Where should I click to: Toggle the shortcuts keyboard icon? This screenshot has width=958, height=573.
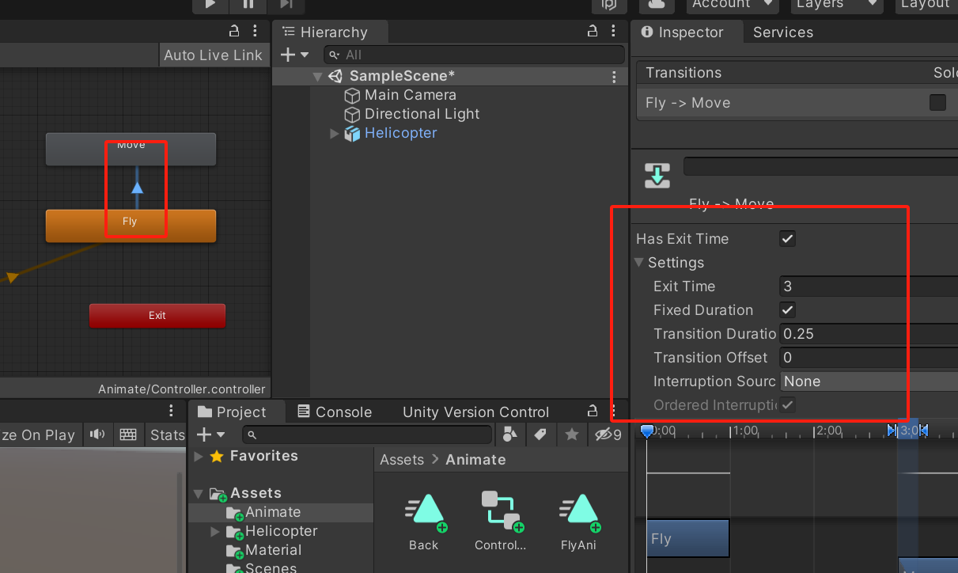pos(127,434)
